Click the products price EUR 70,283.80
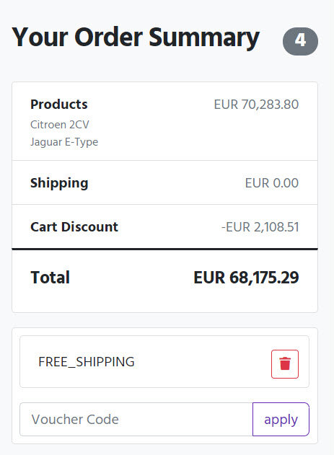 point(256,105)
